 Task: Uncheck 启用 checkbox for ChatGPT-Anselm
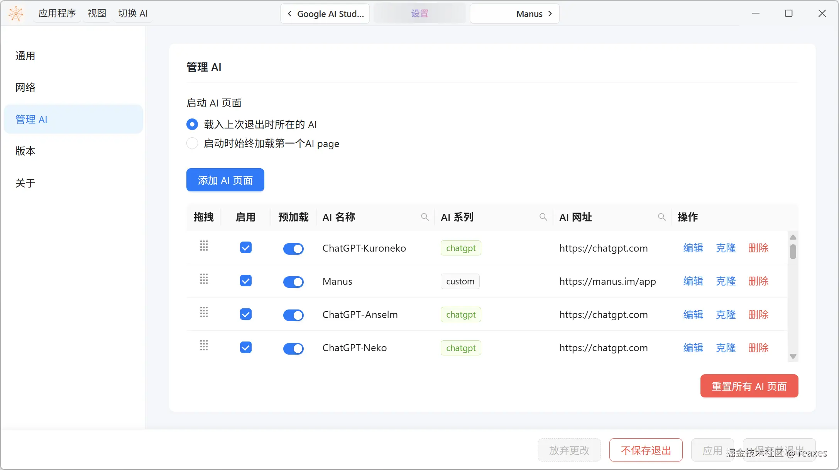pos(246,314)
